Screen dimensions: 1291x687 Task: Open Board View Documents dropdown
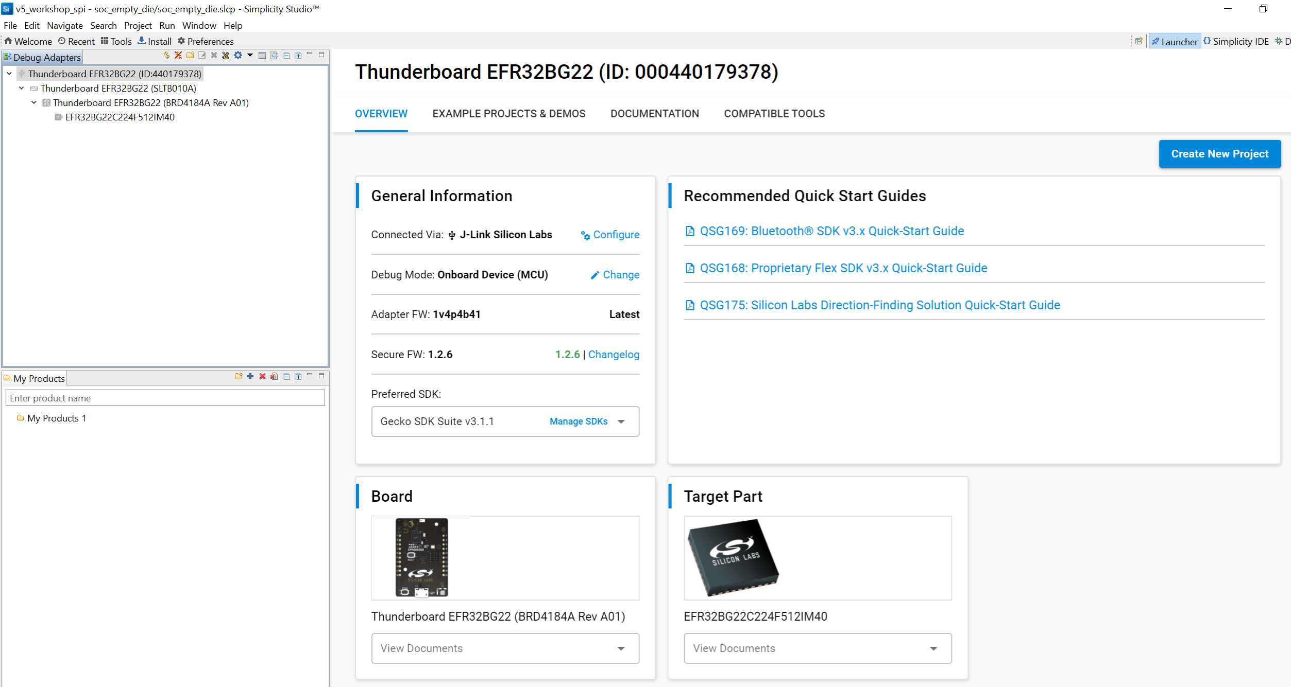coord(505,648)
